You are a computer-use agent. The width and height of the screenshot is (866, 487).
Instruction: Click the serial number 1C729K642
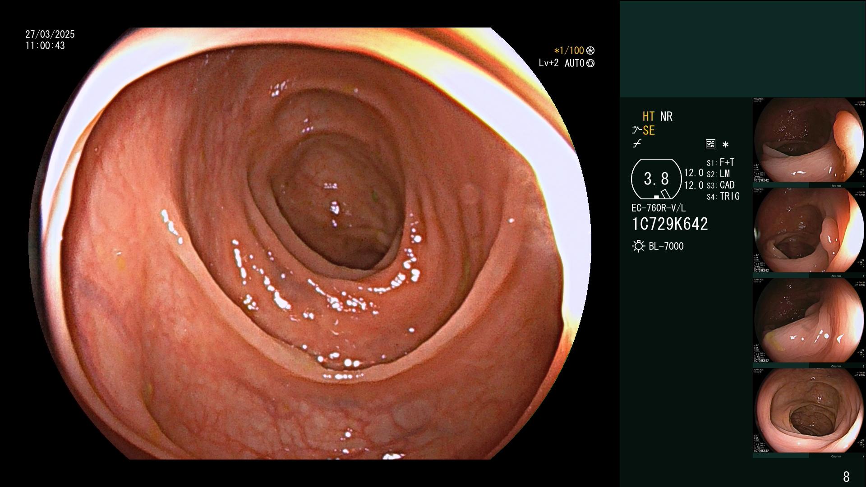[670, 224]
